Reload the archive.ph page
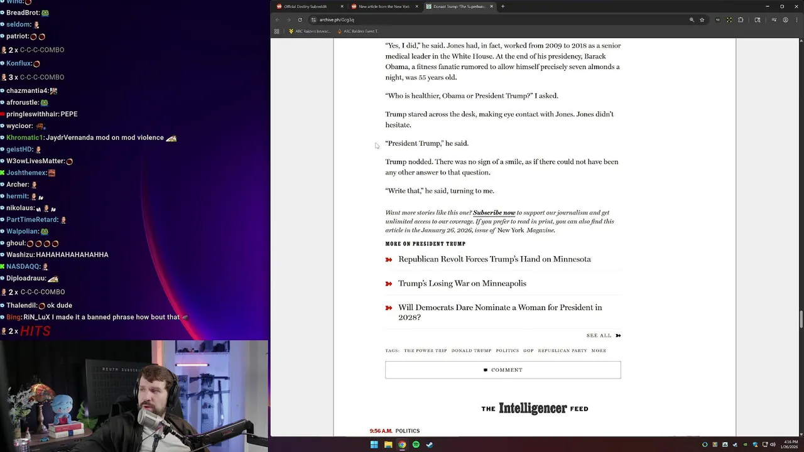The height and width of the screenshot is (452, 804). pos(300,19)
